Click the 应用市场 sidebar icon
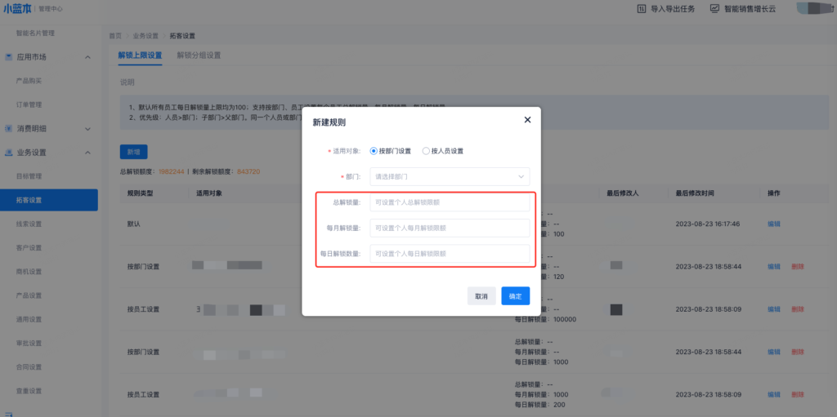Screen dimensions: 837x417 coord(8,57)
